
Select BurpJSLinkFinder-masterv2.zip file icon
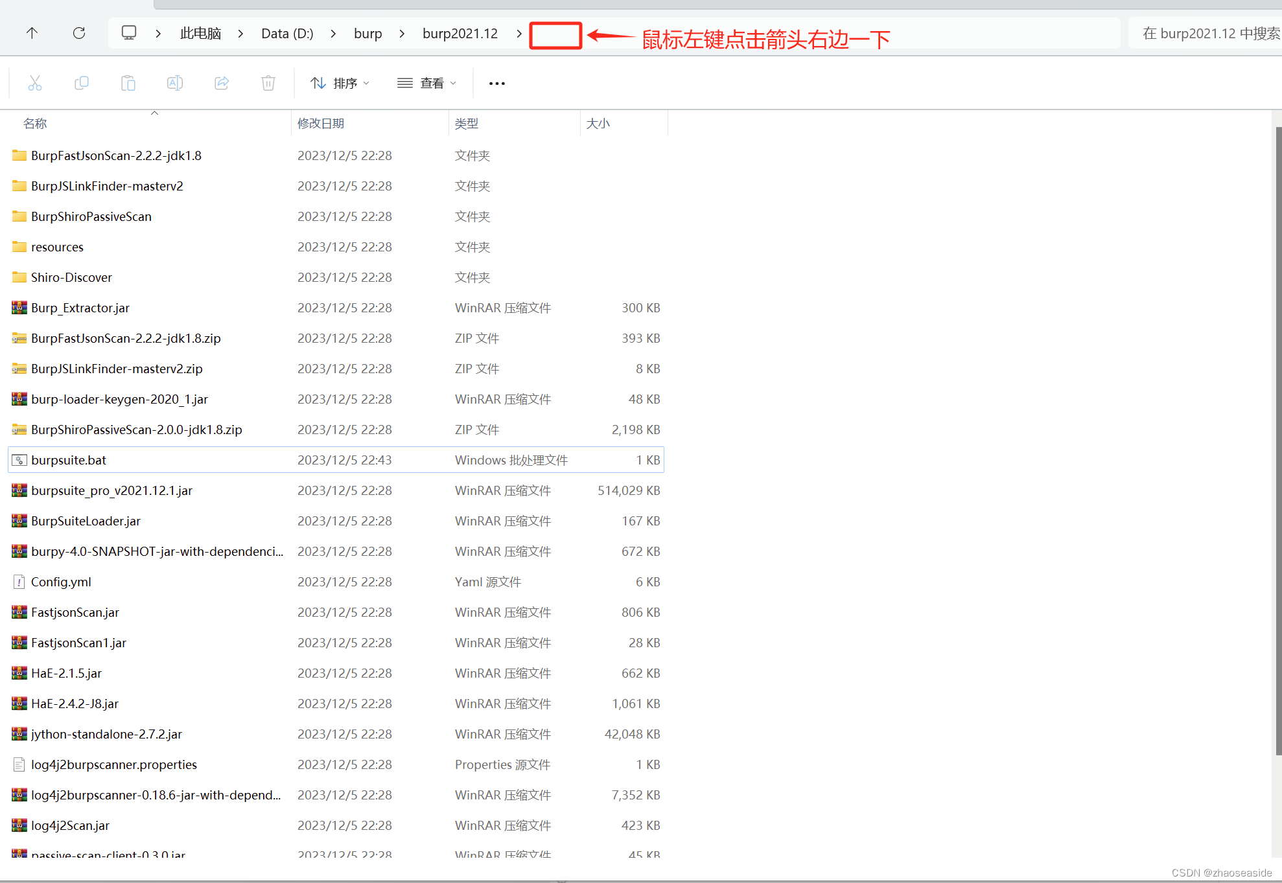(19, 369)
